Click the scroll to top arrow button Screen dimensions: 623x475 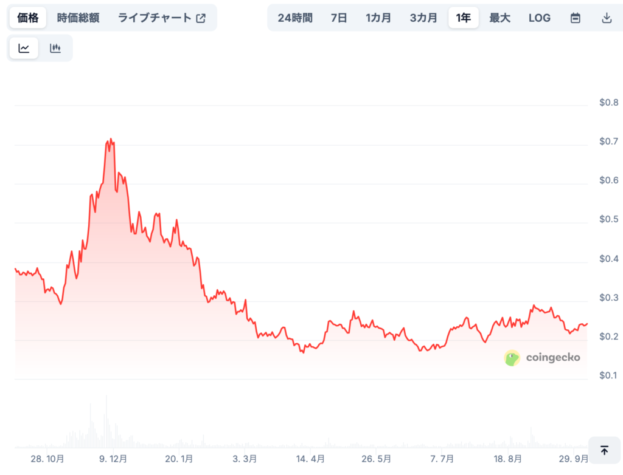click(604, 450)
